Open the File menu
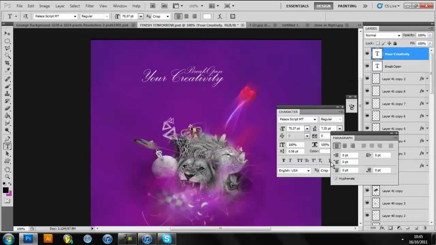The width and height of the screenshot is (436, 245). click(19, 6)
